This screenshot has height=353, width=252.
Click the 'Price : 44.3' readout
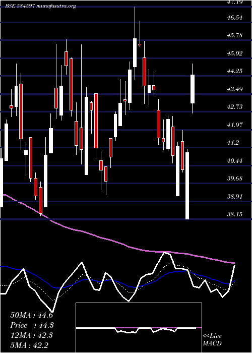(x=32, y=325)
